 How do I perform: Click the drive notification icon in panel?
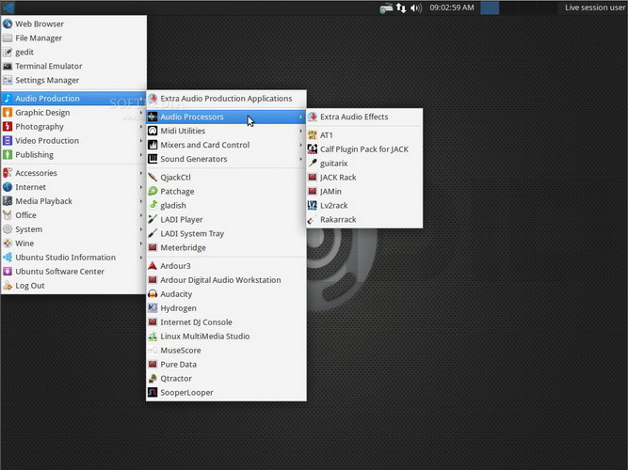point(386,8)
